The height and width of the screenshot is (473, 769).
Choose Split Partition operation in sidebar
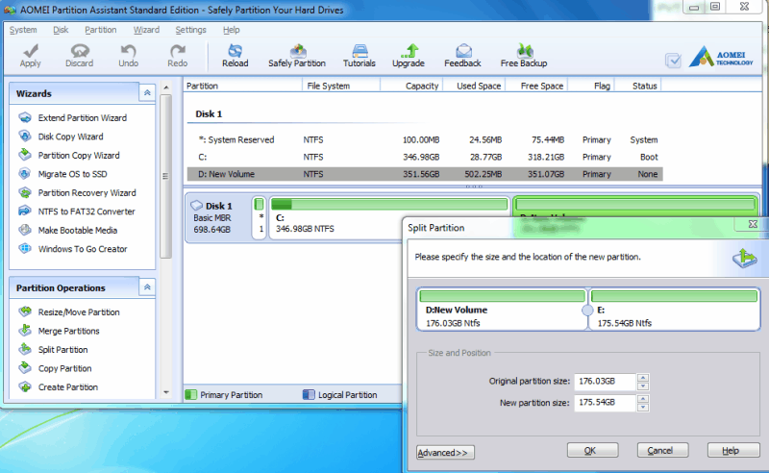coord(62,349)
